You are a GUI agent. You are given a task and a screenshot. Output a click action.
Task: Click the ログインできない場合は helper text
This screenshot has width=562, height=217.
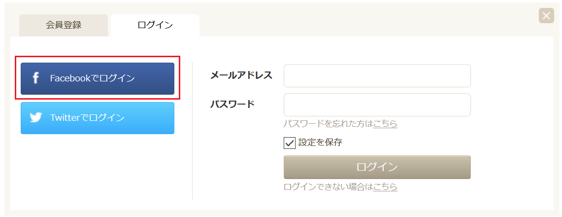328,186
